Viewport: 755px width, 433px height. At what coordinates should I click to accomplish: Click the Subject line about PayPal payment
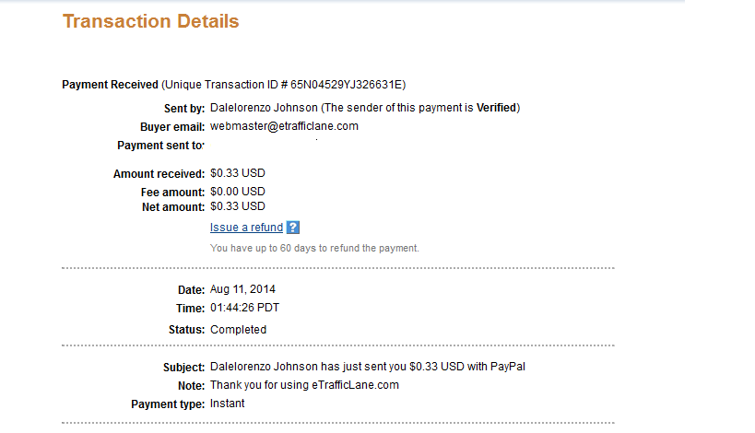pyautogui.click(x=368, y=367)
